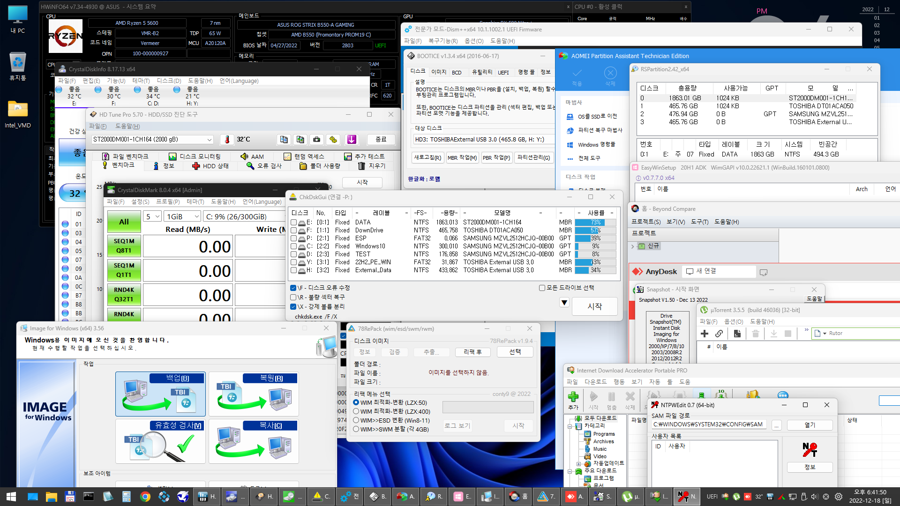
Task: Toggle the '\R - 불량 섹터 복구' checkbox
Action: point(293,298)
